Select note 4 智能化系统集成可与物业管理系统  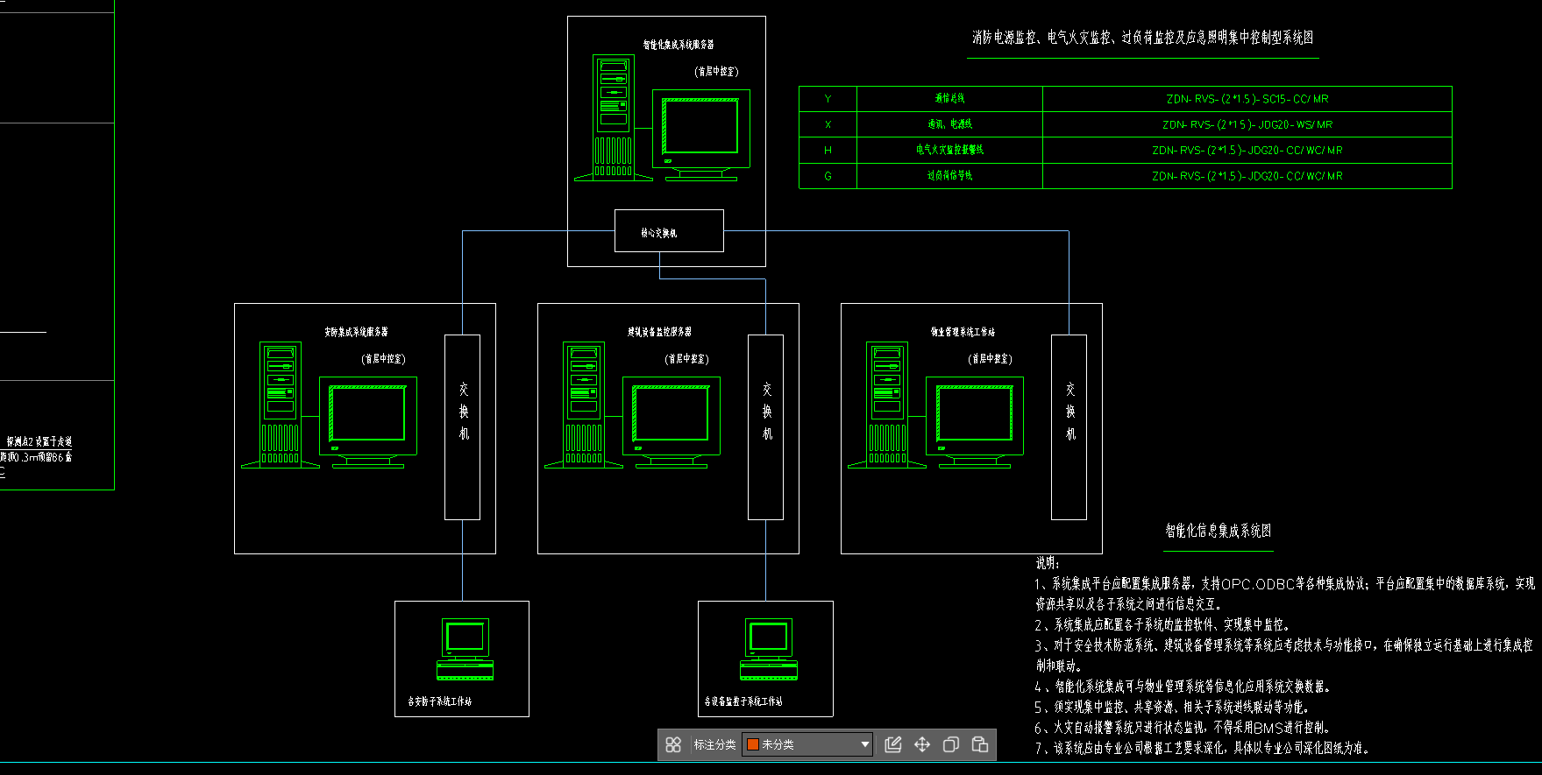[1183, 687]
